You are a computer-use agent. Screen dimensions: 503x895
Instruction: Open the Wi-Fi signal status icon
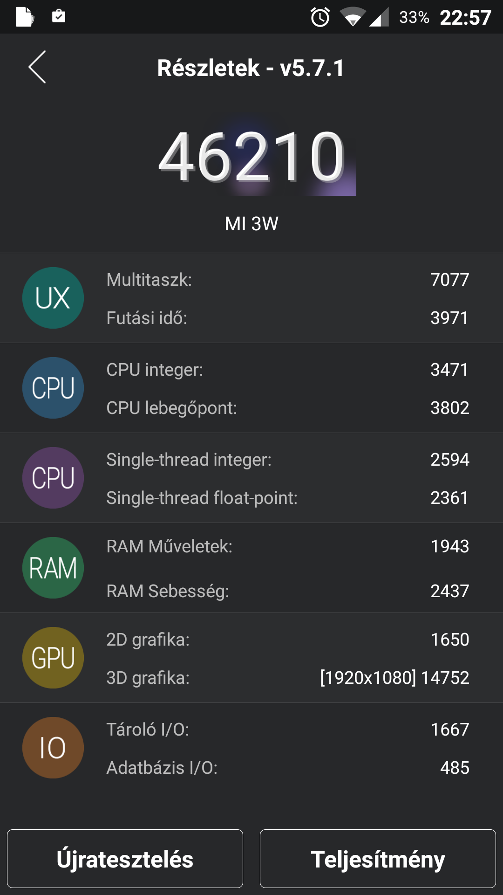pyautogui.click(x=353, y=17)
